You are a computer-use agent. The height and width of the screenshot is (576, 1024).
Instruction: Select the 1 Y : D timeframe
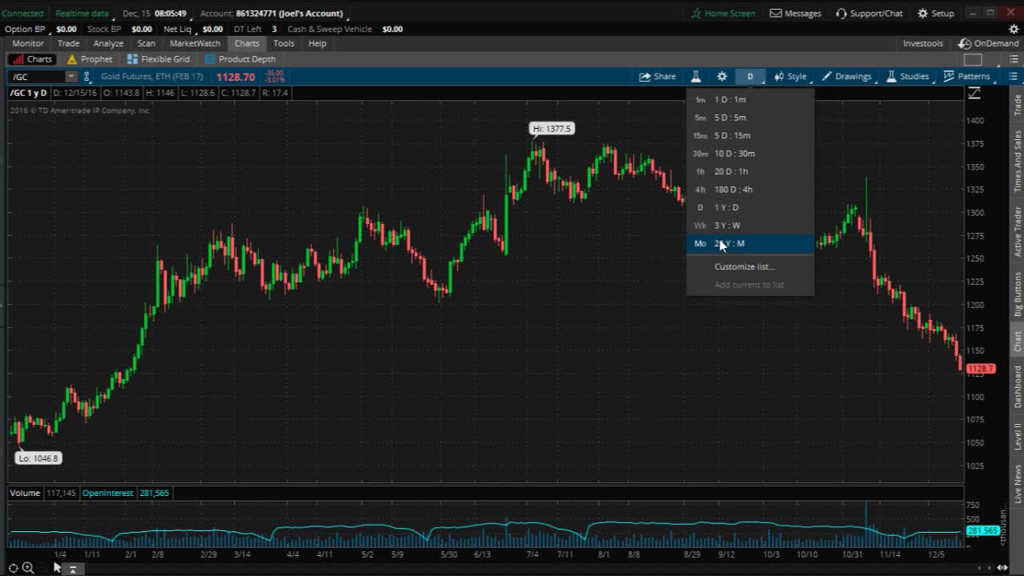pyautogui.click(x=750, y=207)
